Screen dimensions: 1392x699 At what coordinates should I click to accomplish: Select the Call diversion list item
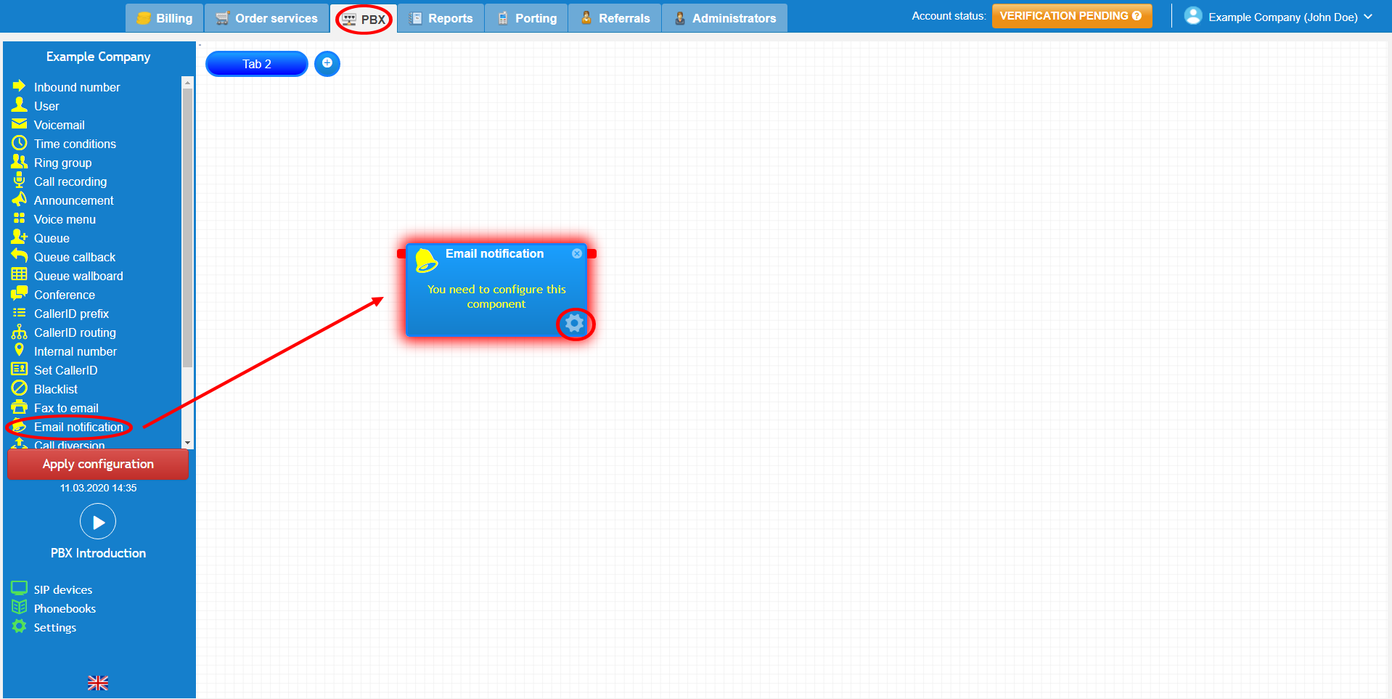click(x=69, y=445)
